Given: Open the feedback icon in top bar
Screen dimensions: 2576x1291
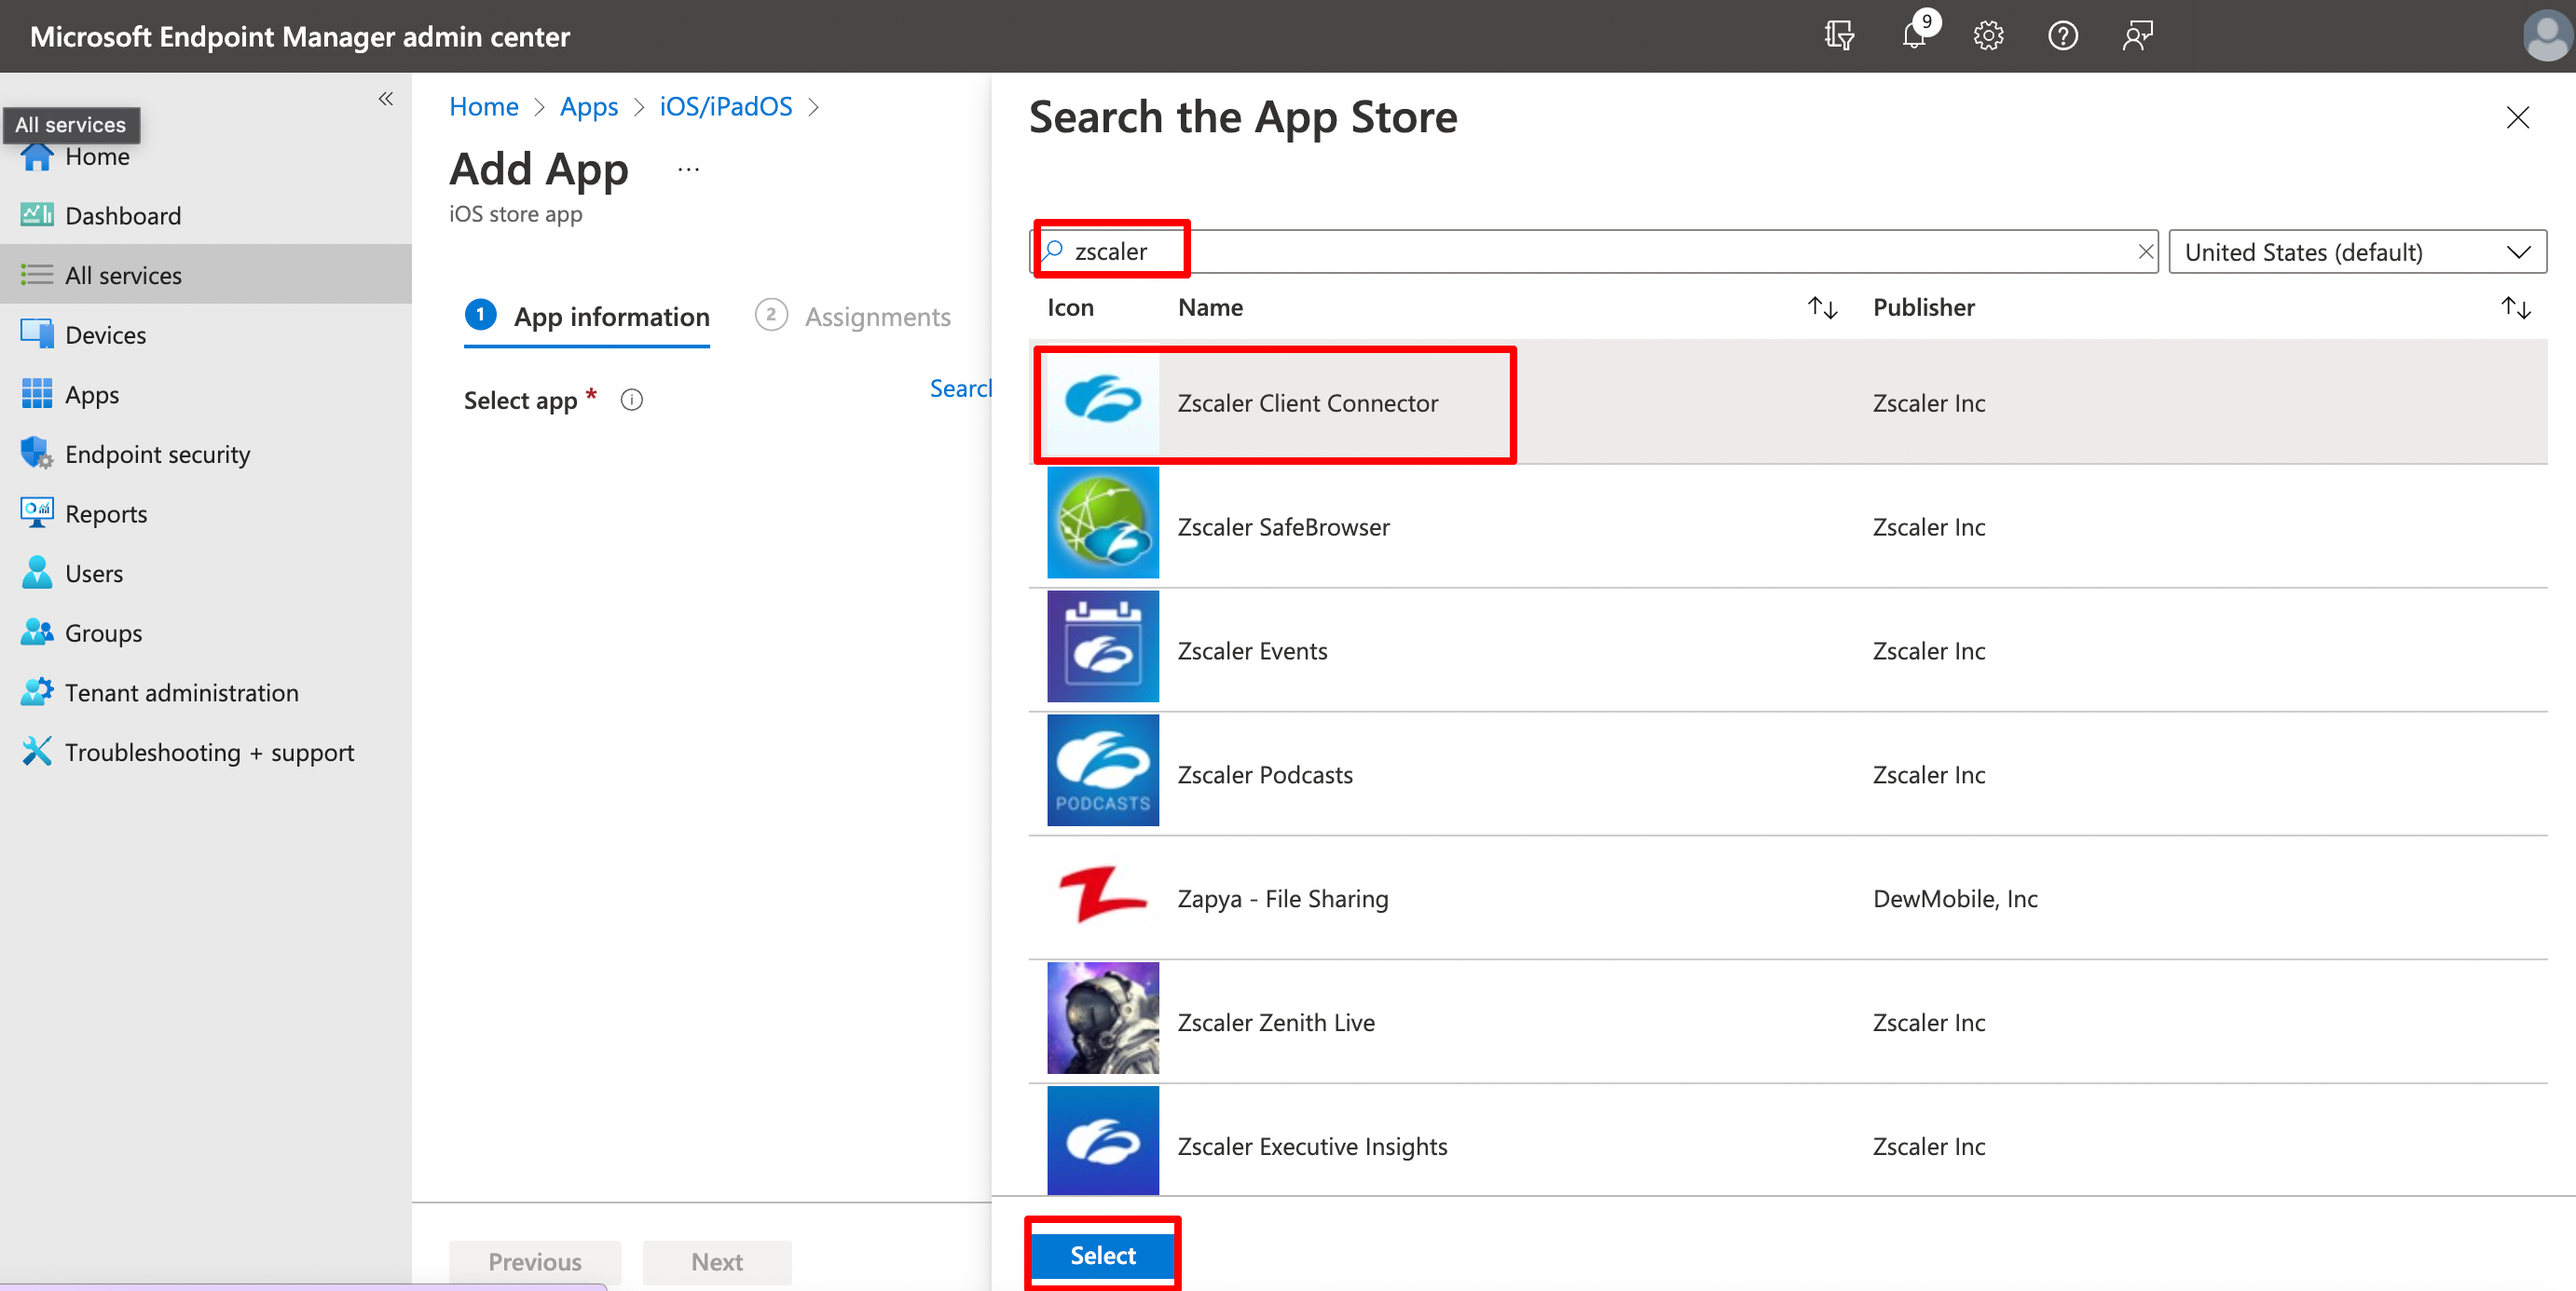Looking at the screenshot, I should pos(2138,36).
